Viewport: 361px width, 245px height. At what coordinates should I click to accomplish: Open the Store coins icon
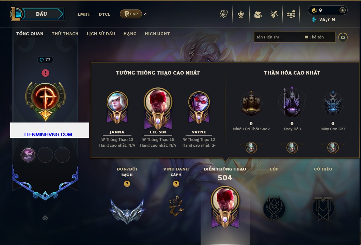coord(291,14)
